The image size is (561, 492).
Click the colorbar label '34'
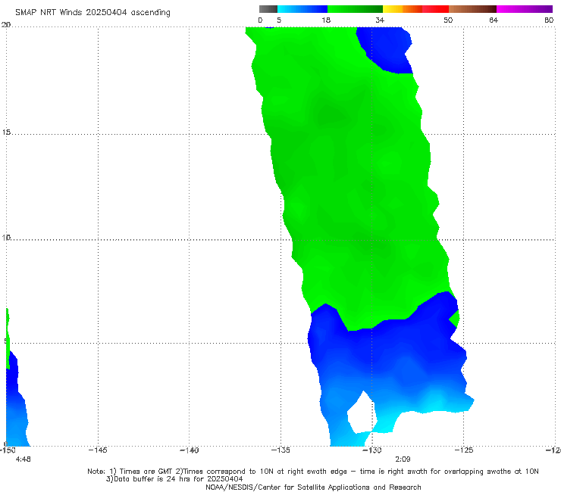[x=380, y=20]
